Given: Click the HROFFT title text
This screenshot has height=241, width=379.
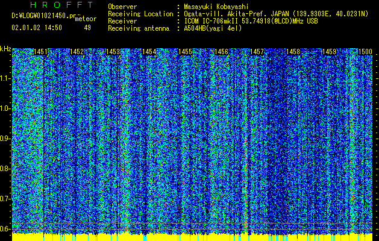Looking at the screenshot, I should [x=61, y=5].
